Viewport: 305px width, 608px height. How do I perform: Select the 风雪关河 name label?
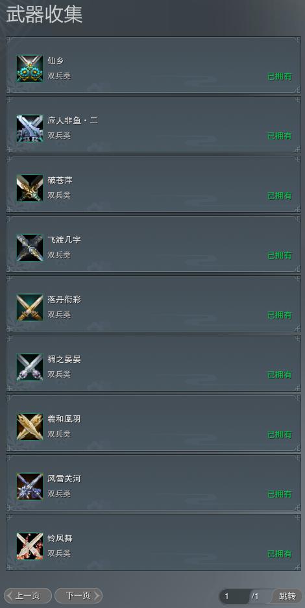[64, 478]
